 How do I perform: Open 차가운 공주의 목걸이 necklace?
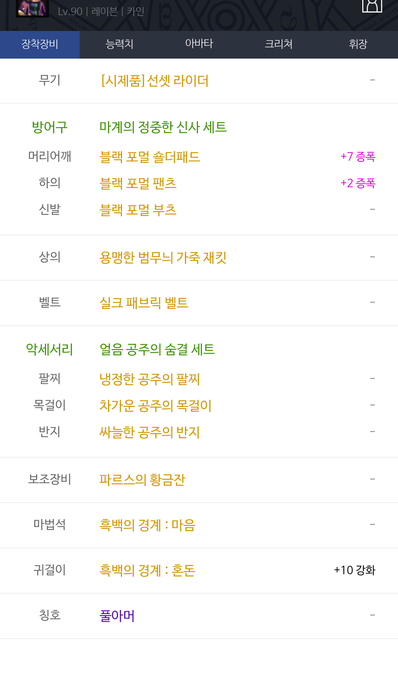(x=156, y=406)
